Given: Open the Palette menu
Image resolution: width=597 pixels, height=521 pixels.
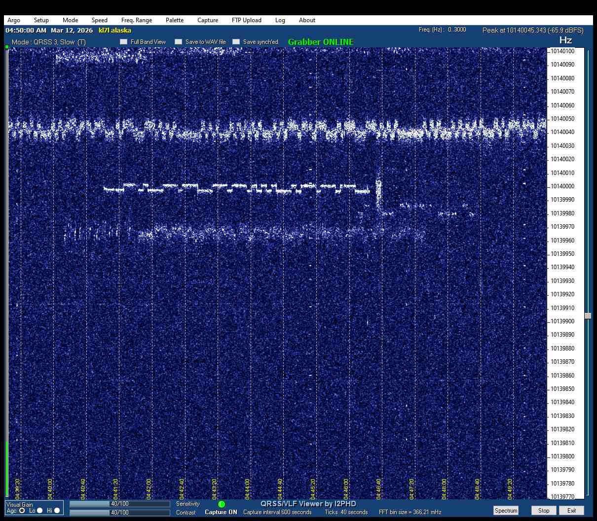Looking at the screenshot, I should click(x=175, y=20).
